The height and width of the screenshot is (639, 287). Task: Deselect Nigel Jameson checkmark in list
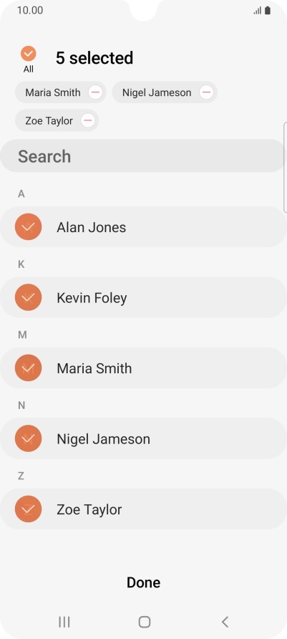coord(28,438)
